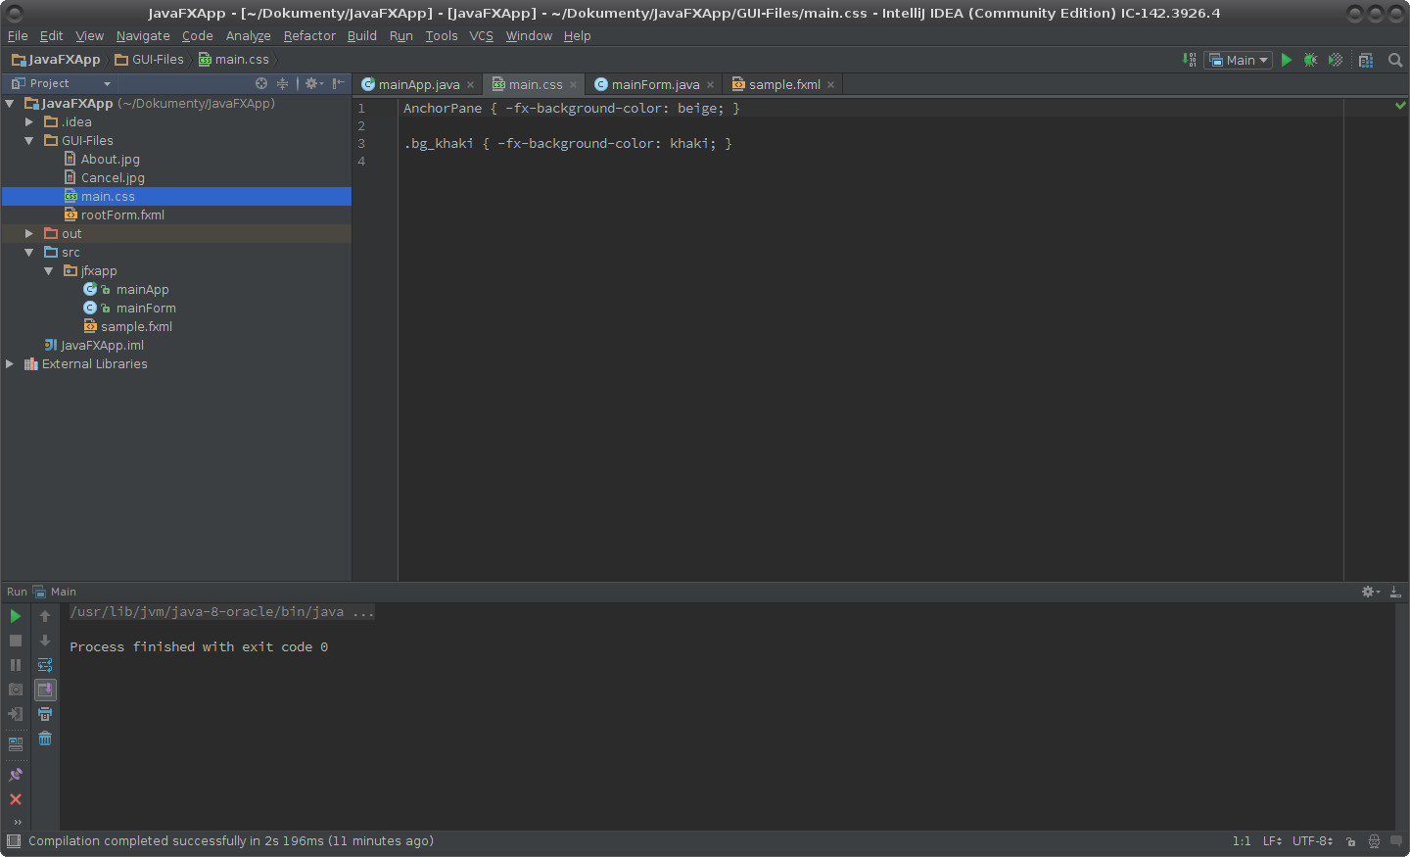Restore layout in the Run panel
This screenshot has height=857, width=1410.
tap(16, 744)
